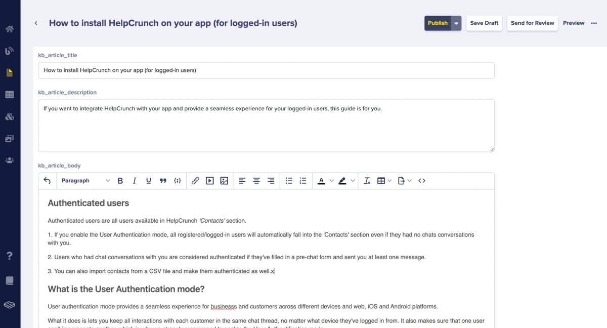Click the Save Draft button
Image resolution: width=607 pixels, height=328 pixels.
[x=484, y=23]
